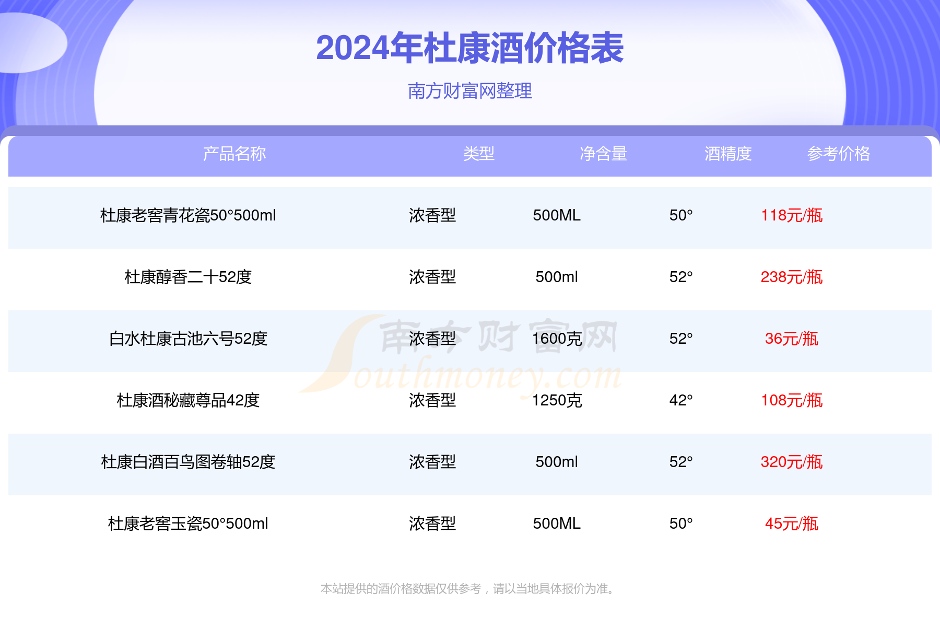940x628 pixels.
Task: Click the price 36元/瓶
Action: coord(792,339)
